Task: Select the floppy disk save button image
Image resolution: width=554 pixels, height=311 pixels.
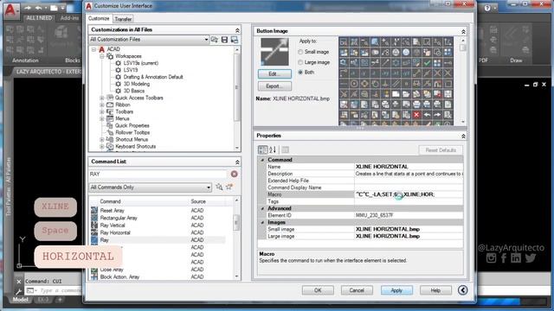Action: (x=448, y=94)
